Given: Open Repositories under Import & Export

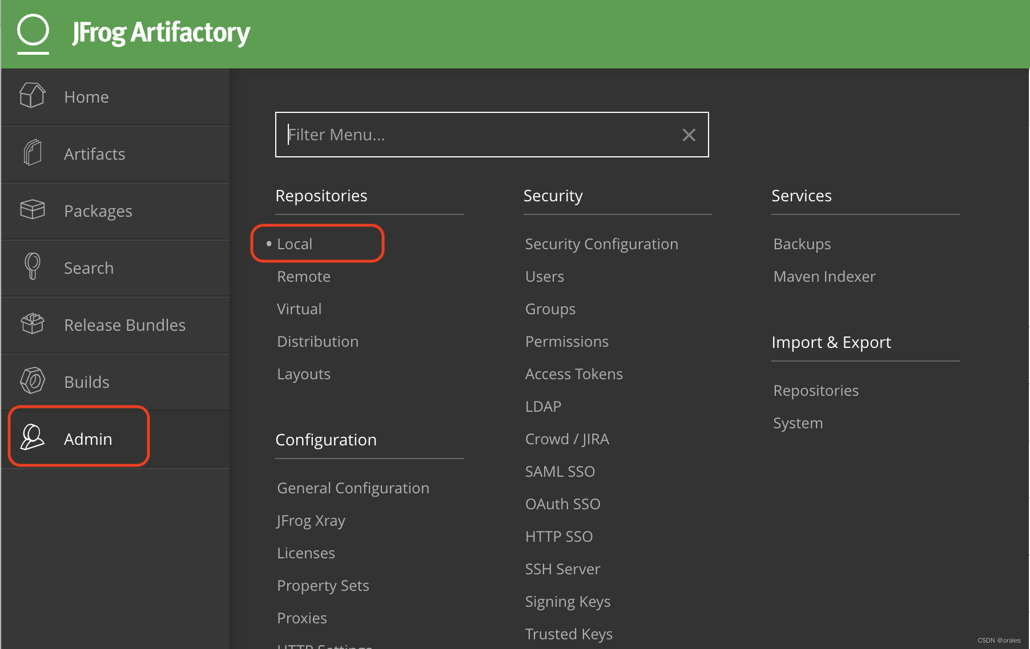Looking at the screenshot, I should [816, 391].
